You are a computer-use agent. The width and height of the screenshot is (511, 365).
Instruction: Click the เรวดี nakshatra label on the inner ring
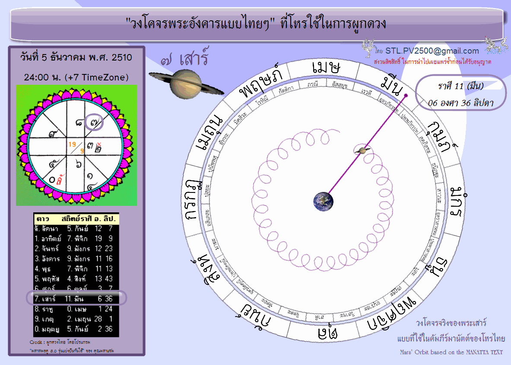(366, 92)
